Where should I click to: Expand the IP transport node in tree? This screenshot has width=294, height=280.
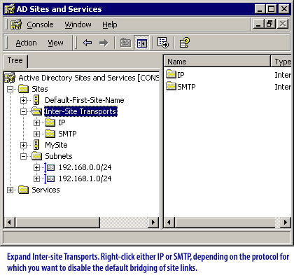click(36, 122)
